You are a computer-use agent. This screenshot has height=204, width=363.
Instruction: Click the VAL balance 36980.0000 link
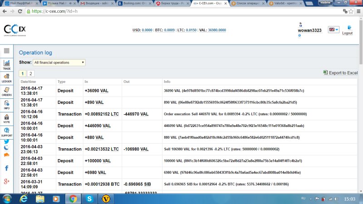tap(217, 30)
